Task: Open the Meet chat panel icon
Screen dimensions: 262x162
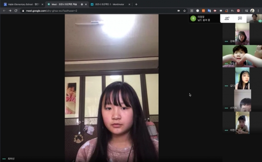Action: 240,18
